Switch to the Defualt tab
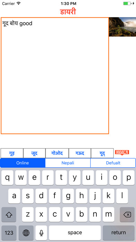 [113, 163]
